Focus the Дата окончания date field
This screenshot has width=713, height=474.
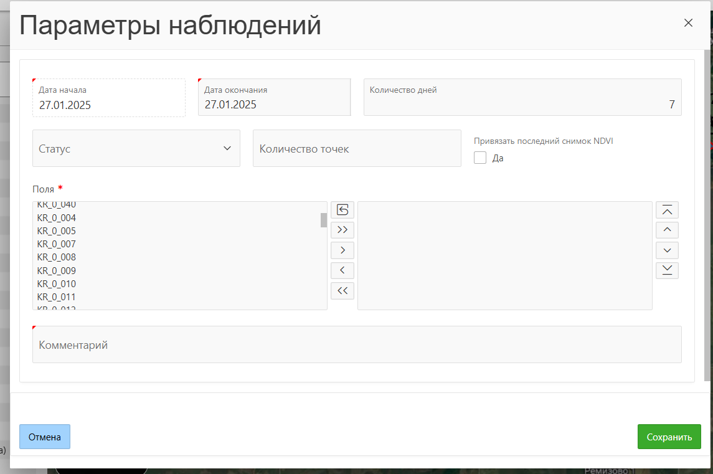(x=274, y=105)
